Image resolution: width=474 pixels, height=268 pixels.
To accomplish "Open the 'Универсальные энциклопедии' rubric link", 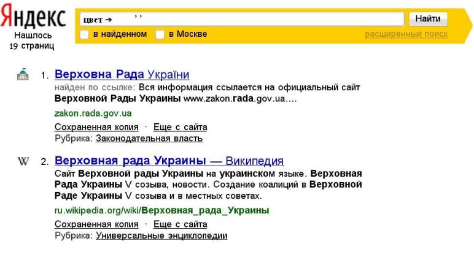I will coord(161,235).
